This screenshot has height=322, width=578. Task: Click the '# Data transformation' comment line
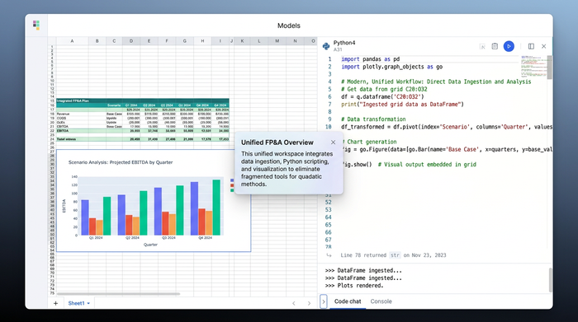point(373,119)
